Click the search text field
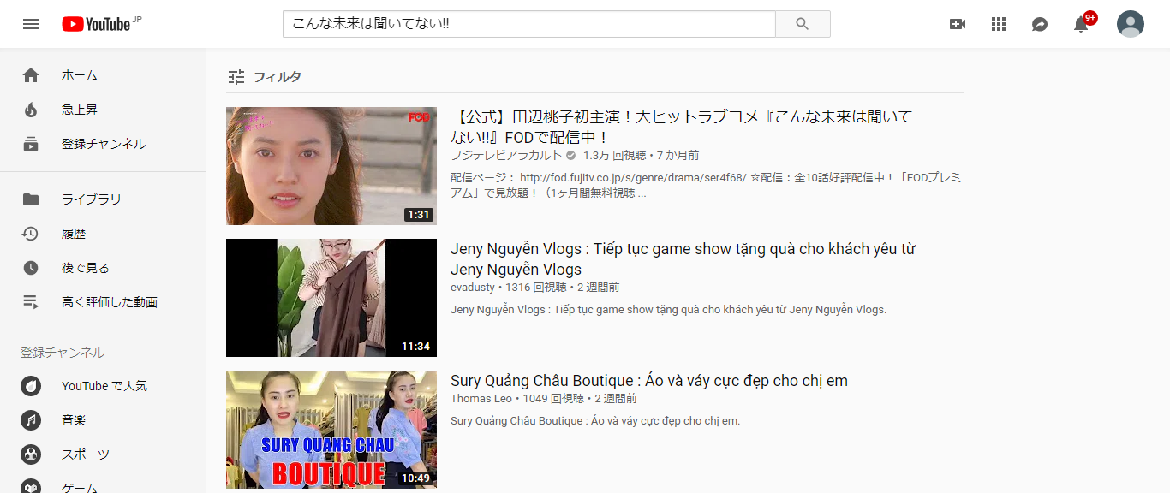This screenshot has height=493, width=1170. tap(529, 24)
